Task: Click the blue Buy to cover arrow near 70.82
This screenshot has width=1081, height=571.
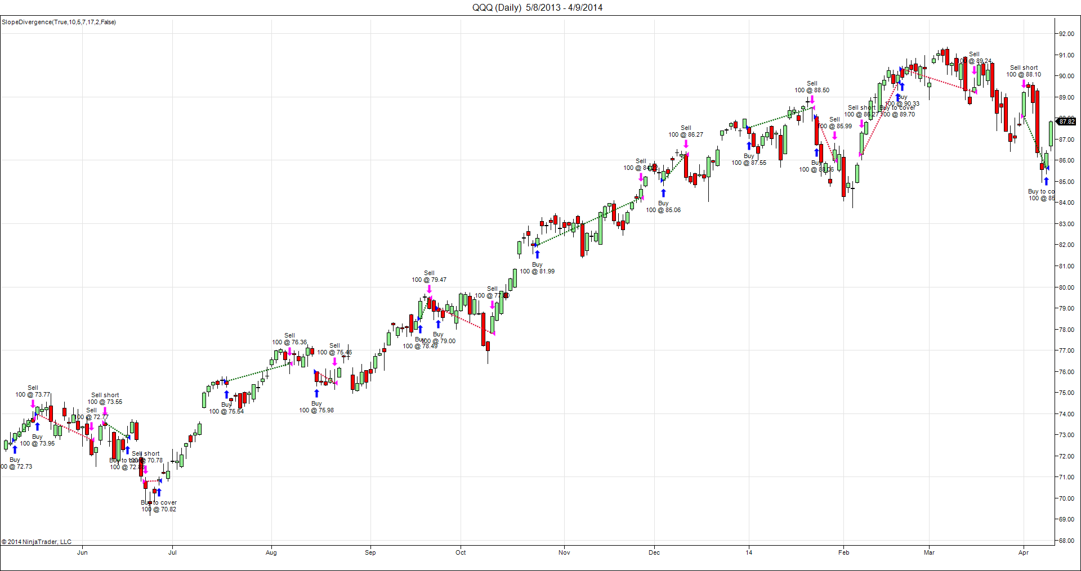Action: (159, 492)
